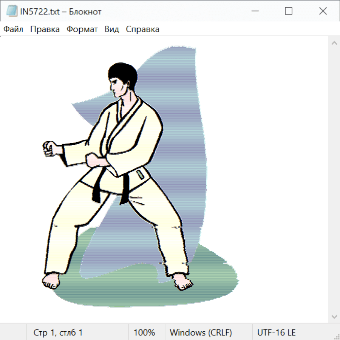
Task: Open the Файл menu
Action: click(x=13, y=29)
